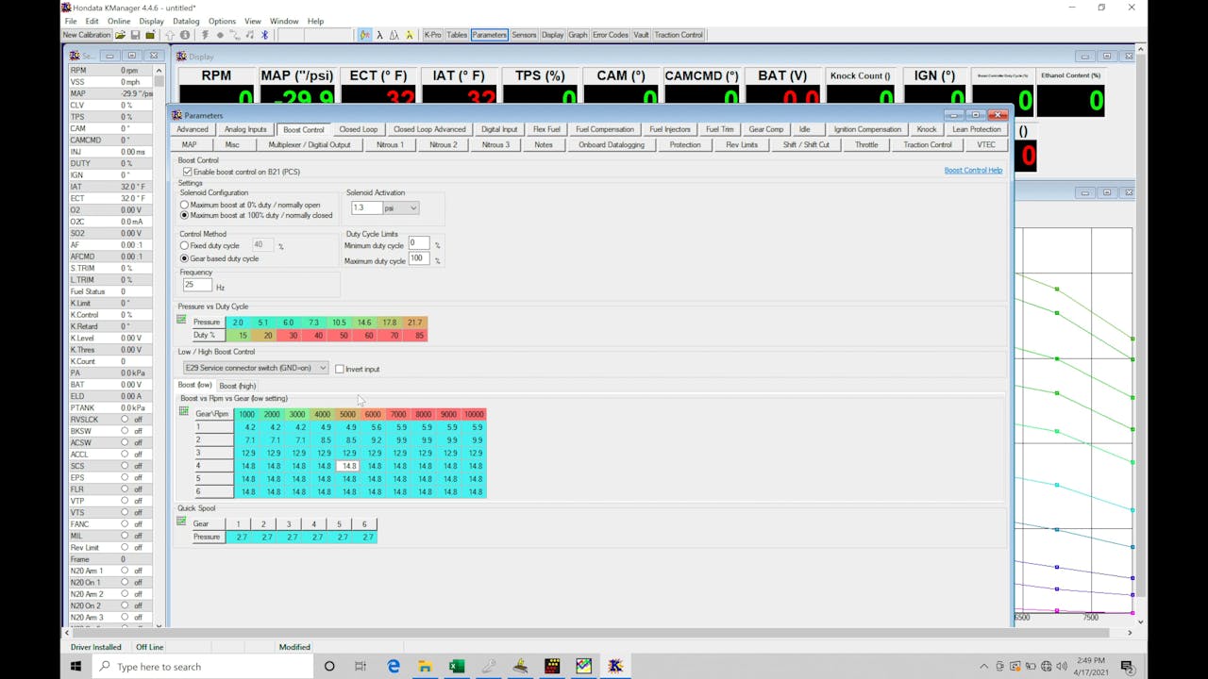Check the Invert input checkbox

[x=340, y=368]
